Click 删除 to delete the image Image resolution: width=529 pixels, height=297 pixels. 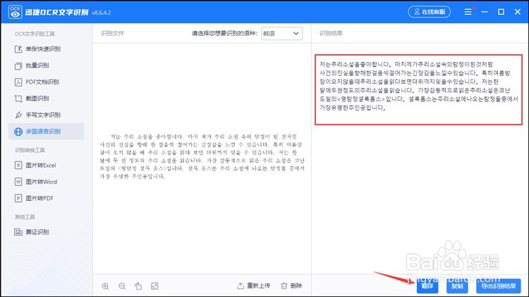point(291,286)
